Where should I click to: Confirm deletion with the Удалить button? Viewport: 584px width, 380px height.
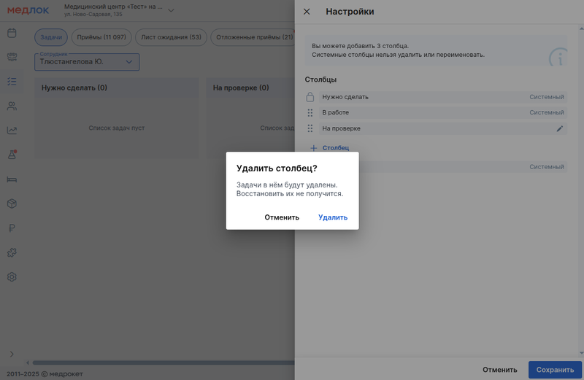click(333, 217)
